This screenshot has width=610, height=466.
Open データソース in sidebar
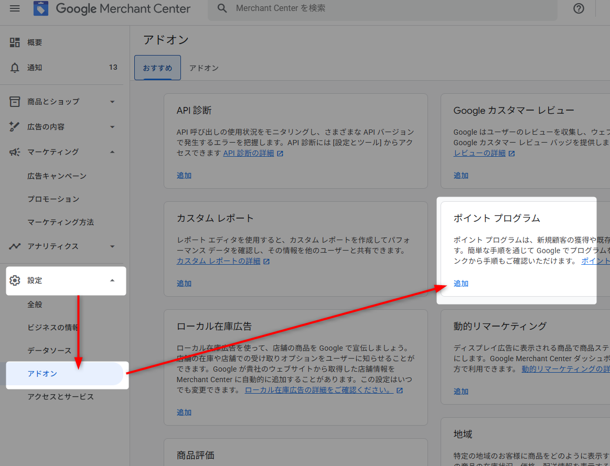(x=49, y=351)
